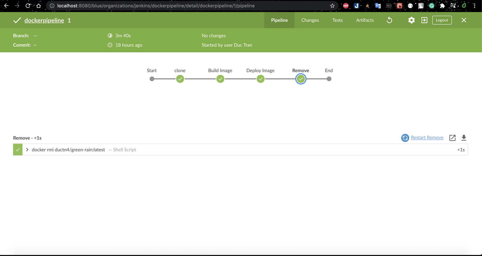The height and width of the screenshot is (256, 482).
Task: Click the site information icon in address bar
Action: [52, 6]
